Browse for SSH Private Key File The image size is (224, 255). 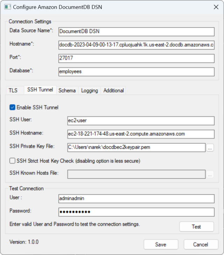210,148
